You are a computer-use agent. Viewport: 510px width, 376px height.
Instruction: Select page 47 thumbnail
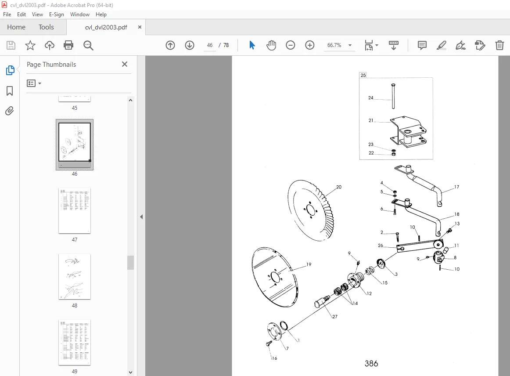point(75,211)
